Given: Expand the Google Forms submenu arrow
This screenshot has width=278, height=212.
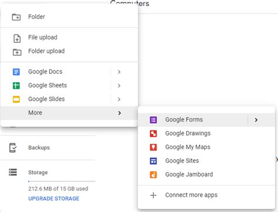Looking at the screenshot, I should click(x=256, y=120).
